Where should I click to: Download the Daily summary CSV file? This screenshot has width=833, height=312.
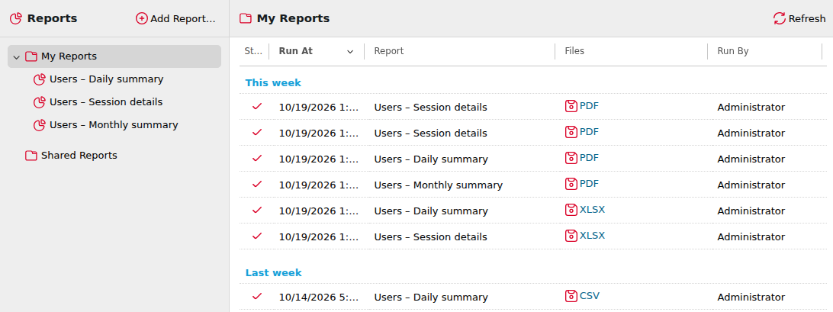click(590, 296)
